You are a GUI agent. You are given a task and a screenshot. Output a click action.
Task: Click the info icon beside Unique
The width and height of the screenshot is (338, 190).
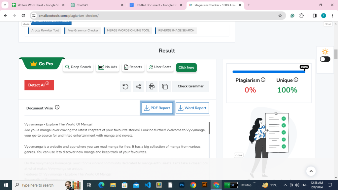296,80
